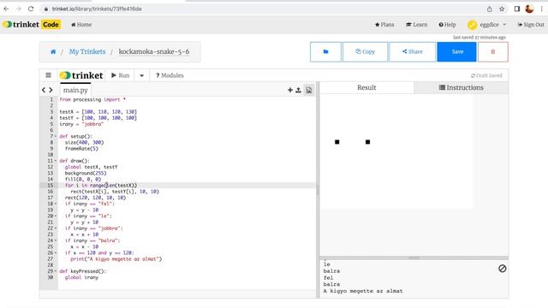Screen dimensions: 548x308
Task: Collapse the fold arrow on line 26
Action: click(56, 252)
